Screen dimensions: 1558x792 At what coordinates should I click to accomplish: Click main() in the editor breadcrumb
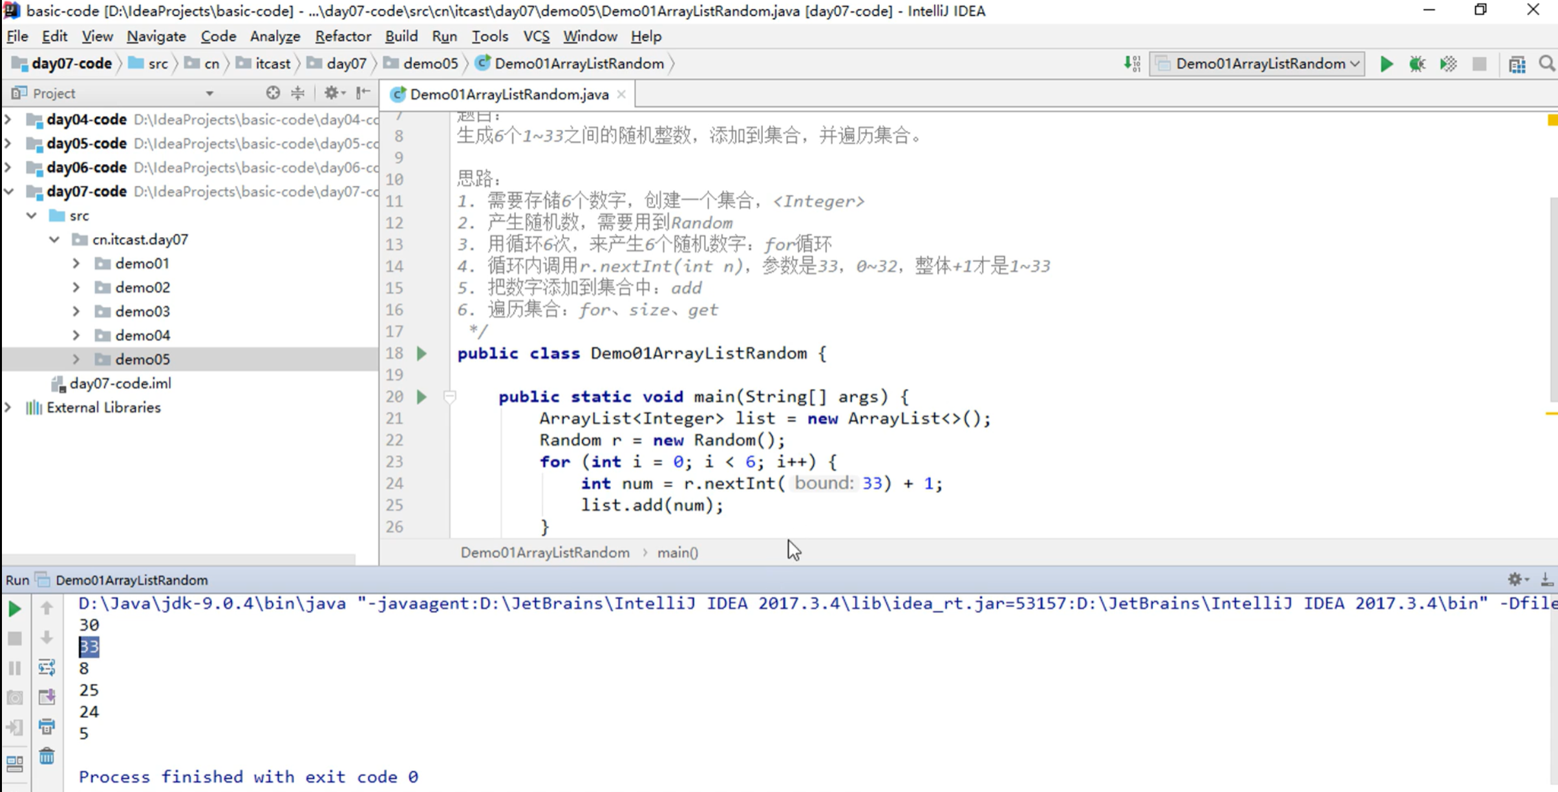pos(677,552)
